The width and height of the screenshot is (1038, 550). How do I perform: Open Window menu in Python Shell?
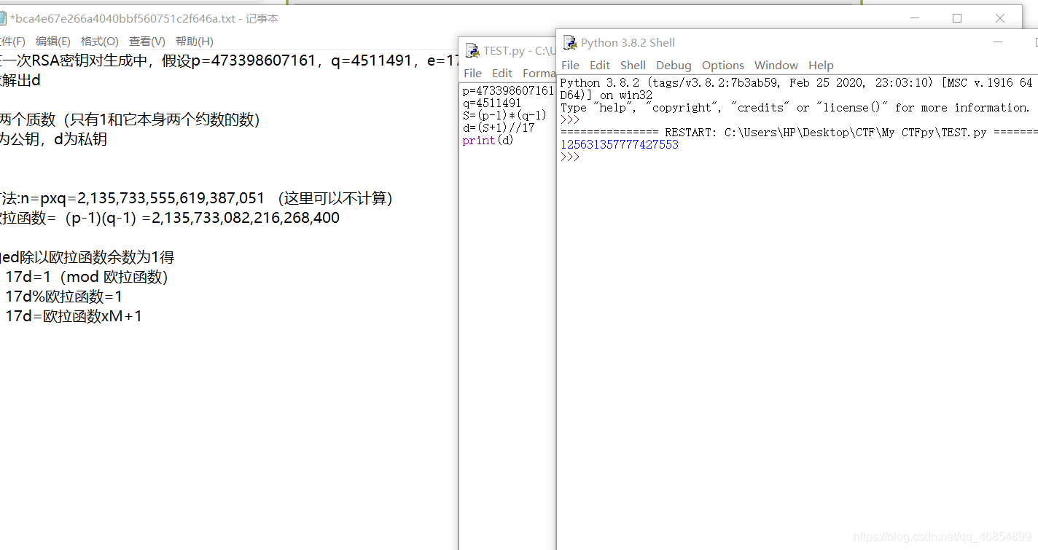tap(776, 65)
